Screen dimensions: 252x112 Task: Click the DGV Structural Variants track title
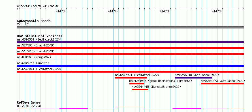click(x=40, y=36)
